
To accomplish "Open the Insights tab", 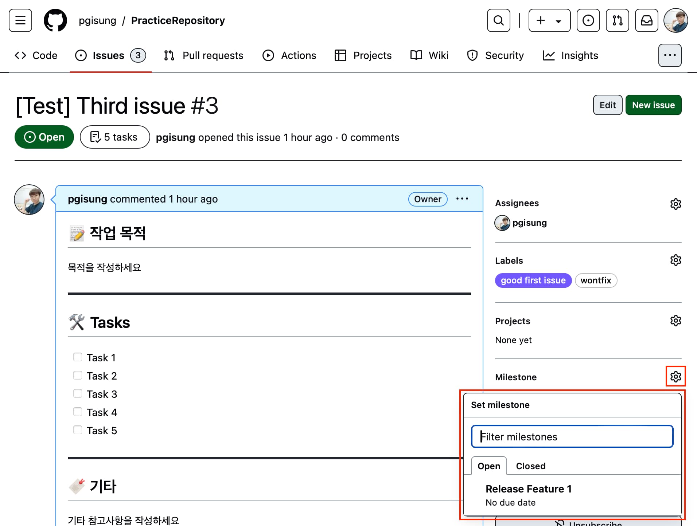I will click(x=571, y=55).
